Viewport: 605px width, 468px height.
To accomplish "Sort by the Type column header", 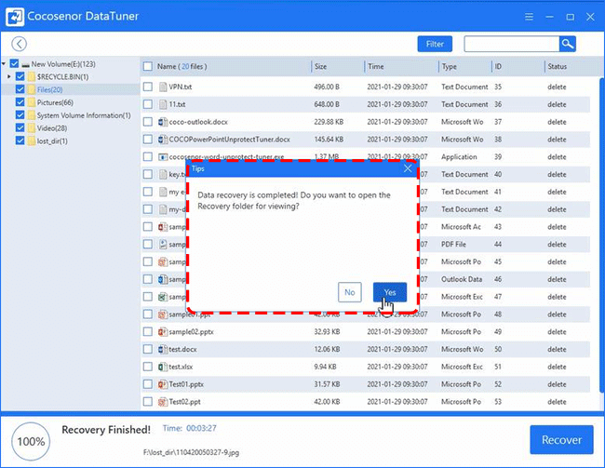I will (450, 66).
